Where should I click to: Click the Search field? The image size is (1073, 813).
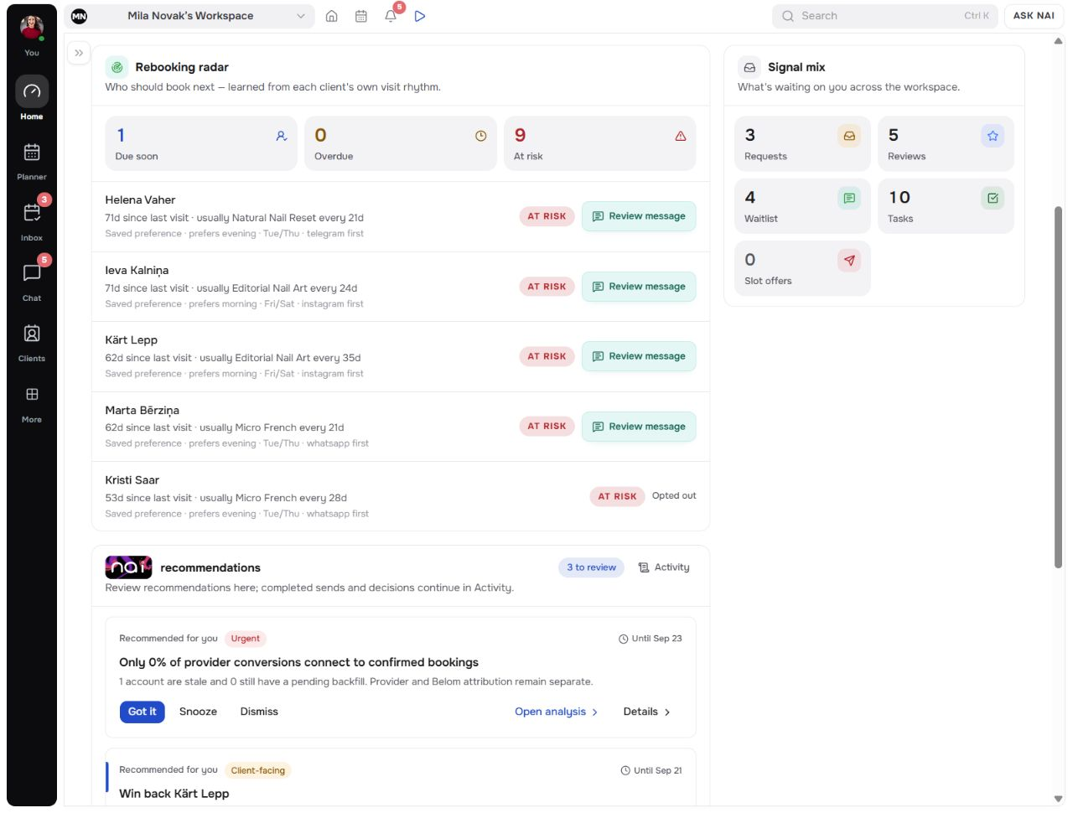click(x=884, y=16)
